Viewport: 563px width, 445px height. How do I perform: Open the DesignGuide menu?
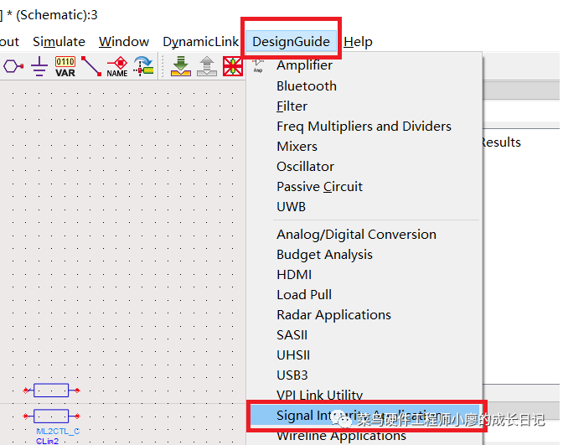coord(291,42)
